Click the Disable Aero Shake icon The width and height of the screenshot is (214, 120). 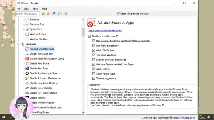pyautogui.click(x=27, y=64)
